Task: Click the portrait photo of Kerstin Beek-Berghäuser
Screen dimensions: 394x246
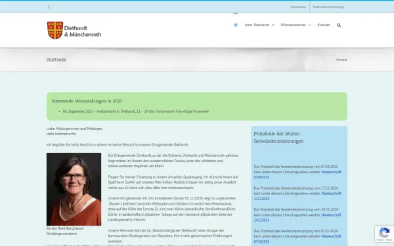Action: pyautogui.click(x=74, y=189)
